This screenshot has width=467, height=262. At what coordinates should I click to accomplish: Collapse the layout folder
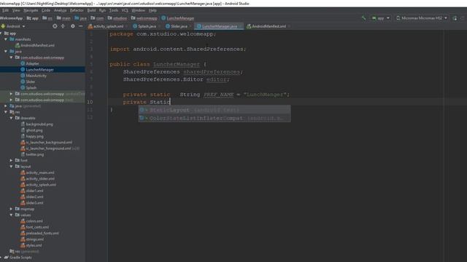click(x=12, y=167)
